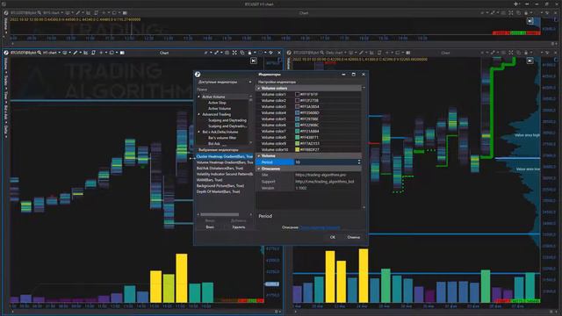The width and height of the screenshot is (562, 316).
Task: Cancel the dialog with Отмена
Action: point(353,237)
